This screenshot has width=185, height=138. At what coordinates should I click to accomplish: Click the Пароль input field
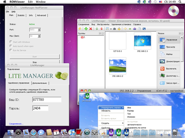click(x=40, y=108)
